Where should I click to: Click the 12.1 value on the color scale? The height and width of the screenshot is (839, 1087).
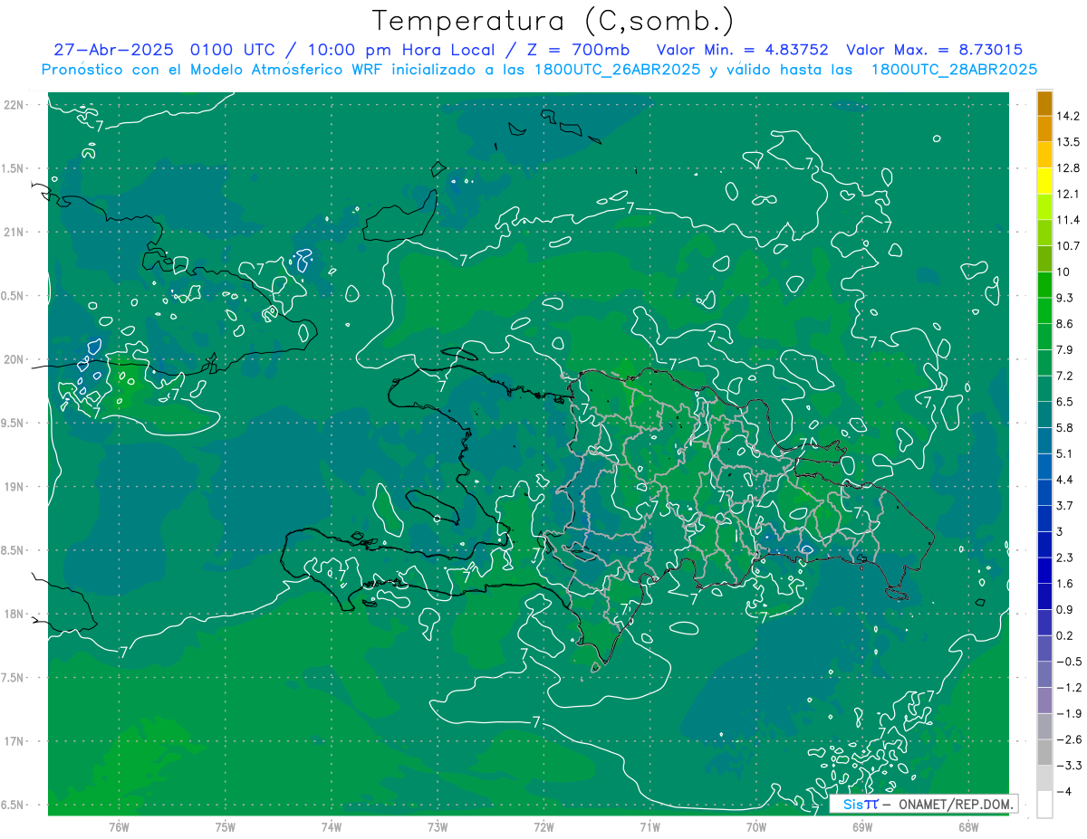(1068, 194)
